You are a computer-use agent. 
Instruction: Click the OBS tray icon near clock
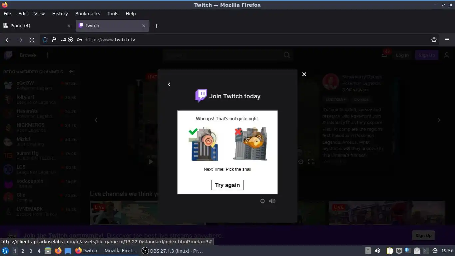tap(435, 251)
